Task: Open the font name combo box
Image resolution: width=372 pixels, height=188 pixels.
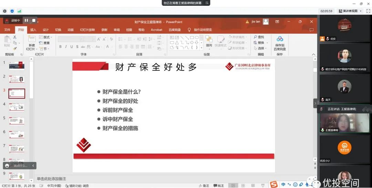Action: 71,39
